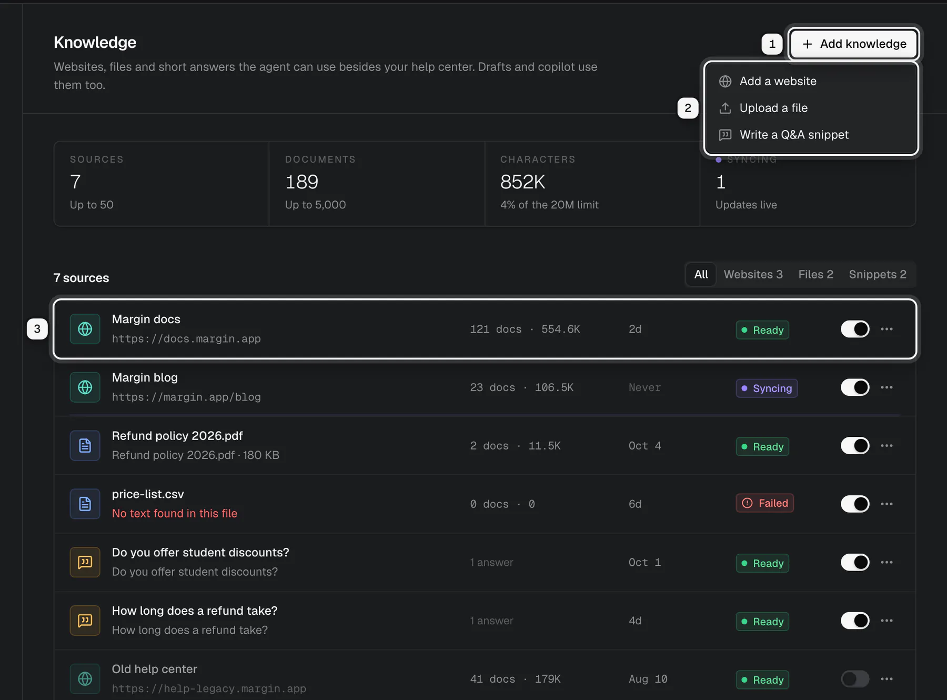Open more options for Refund policy 2026.pdf
The image size is (947, 700).
coord(886,446)
